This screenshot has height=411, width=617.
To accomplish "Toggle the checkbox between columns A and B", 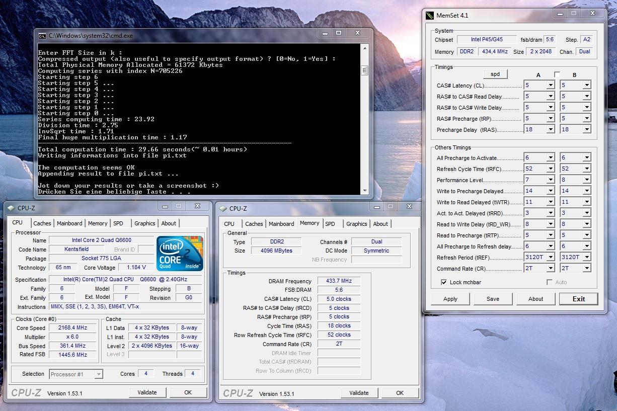I will [557, 74].
